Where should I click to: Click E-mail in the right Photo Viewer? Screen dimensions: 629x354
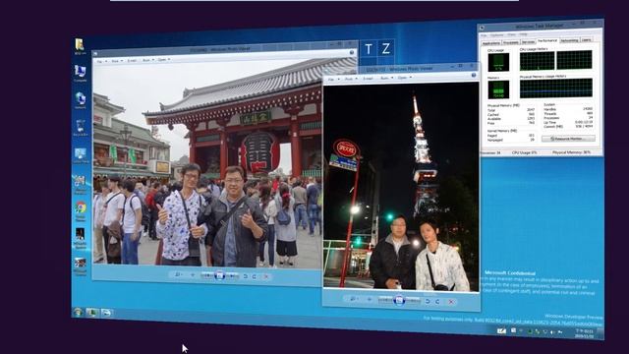click(368, 79)
